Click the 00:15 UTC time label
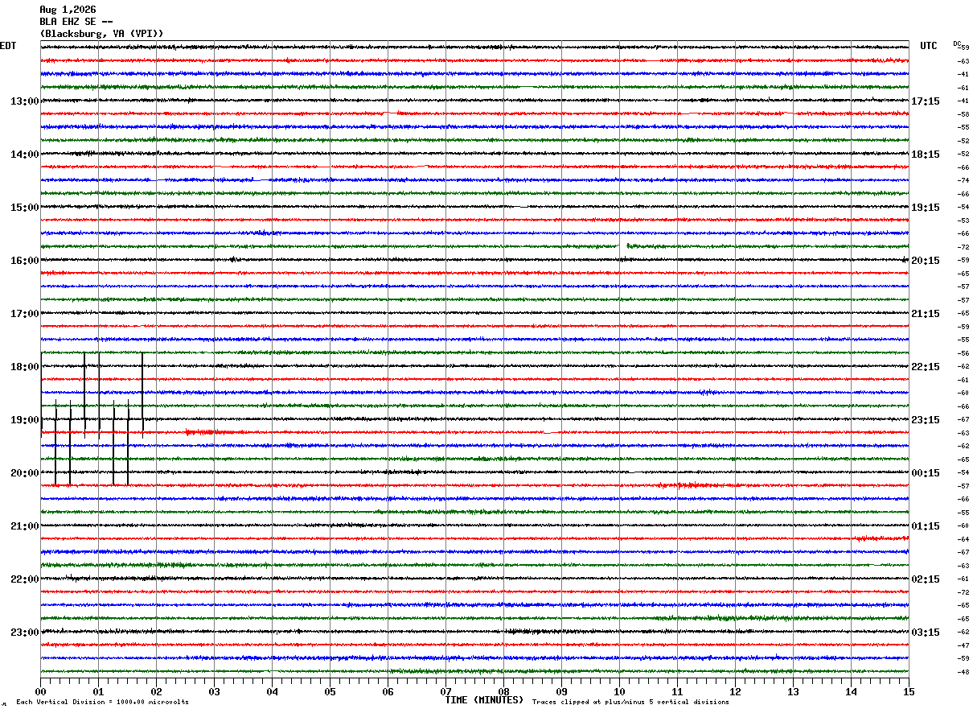Image resolution: width=973 pixels, height=713 pixels. click(x=926, y=473)
